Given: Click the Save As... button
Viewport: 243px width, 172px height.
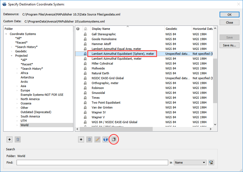Looking at the screenshot, I should click(x=229, y=45).
